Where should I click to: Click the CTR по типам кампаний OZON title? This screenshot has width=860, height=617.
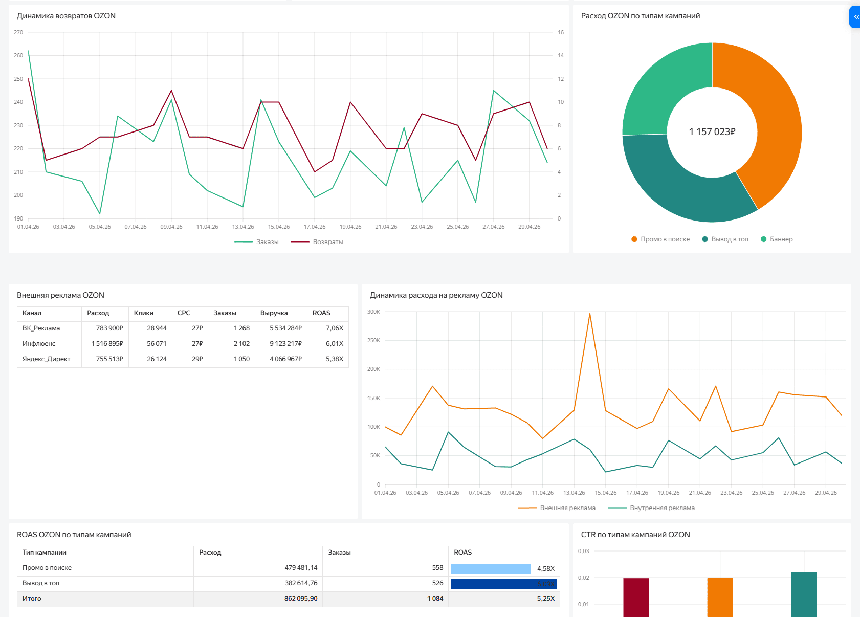coord(635,535)
